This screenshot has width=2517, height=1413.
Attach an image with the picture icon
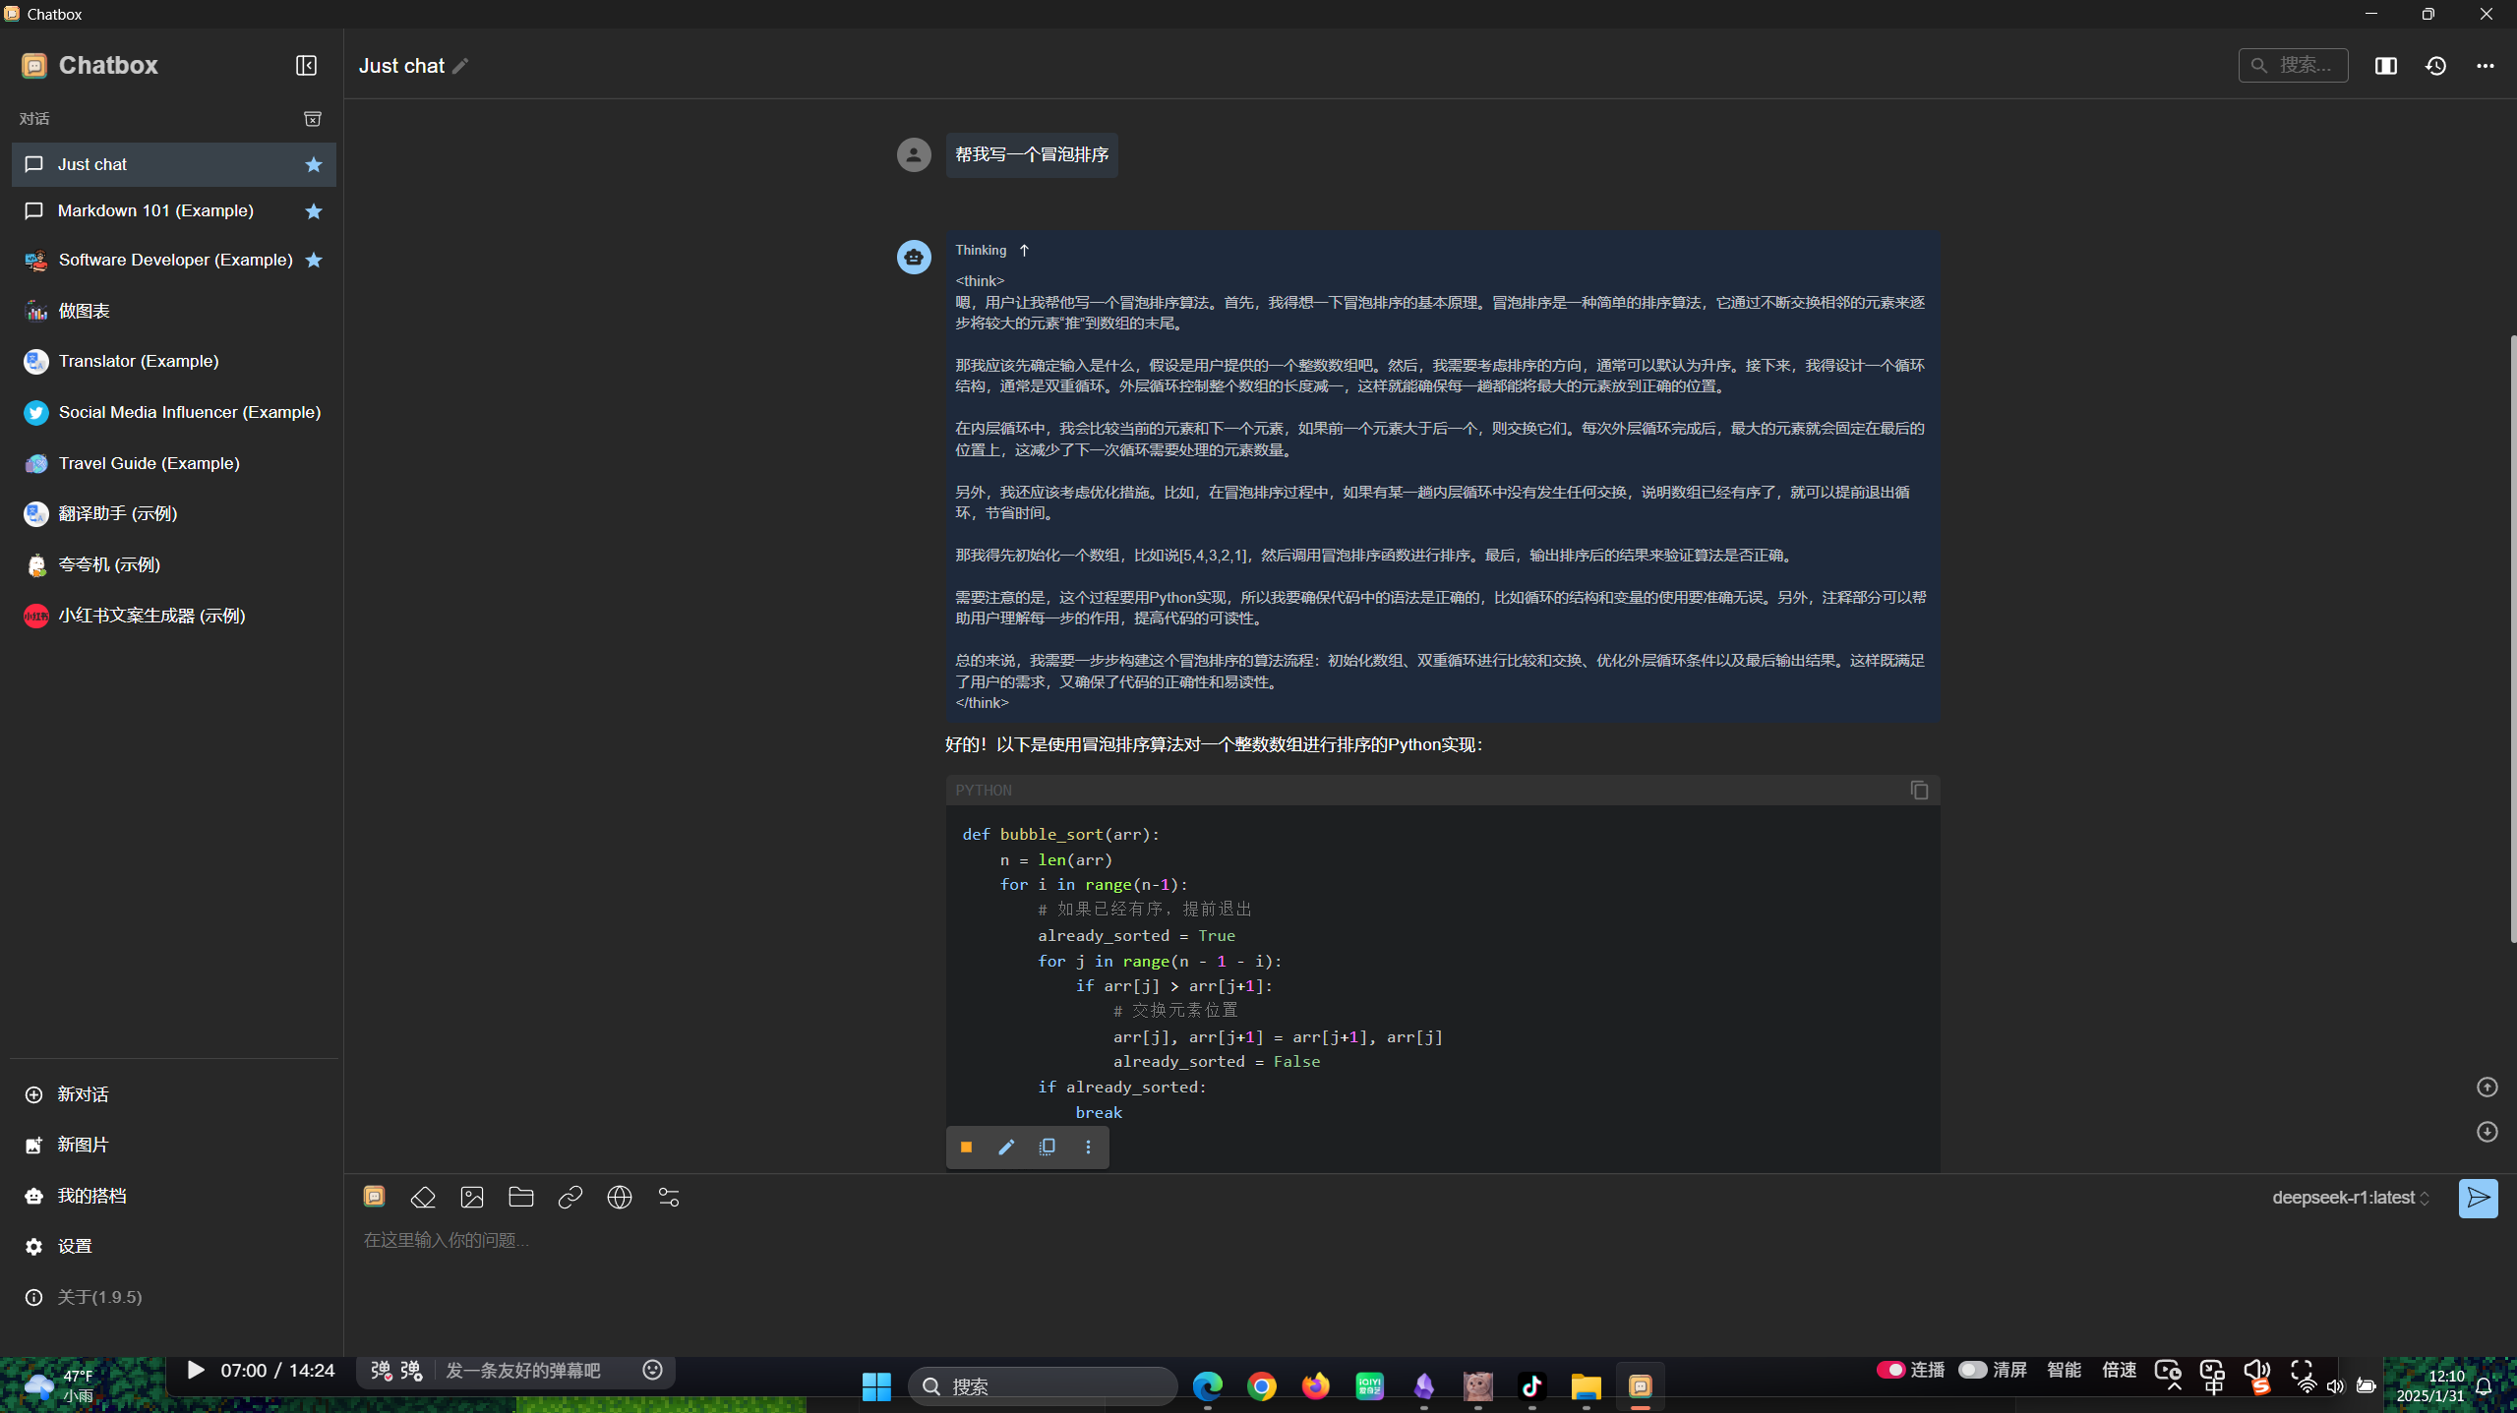tap(472, 1197)
